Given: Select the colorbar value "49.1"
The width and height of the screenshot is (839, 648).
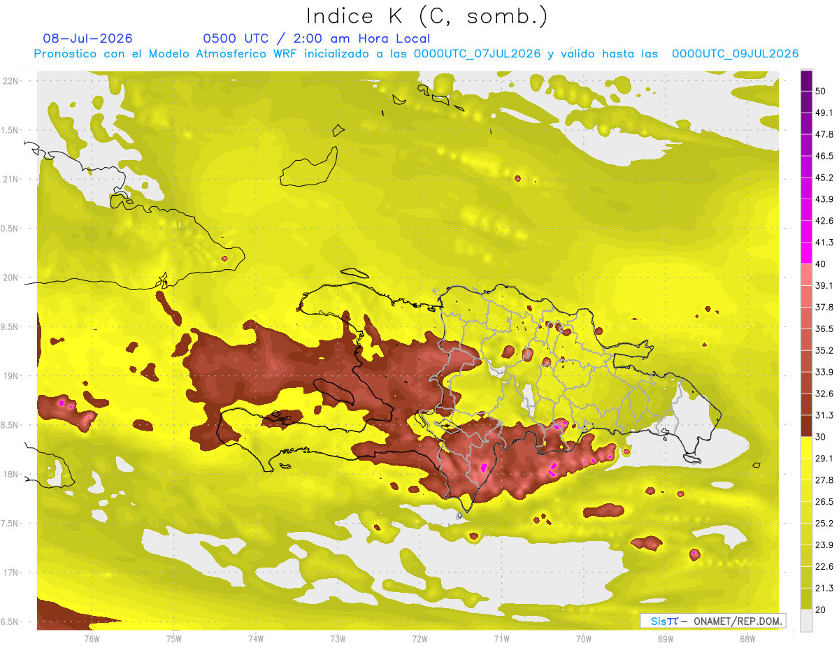Looking at the screenshot, I should click(x=824, y=113).
